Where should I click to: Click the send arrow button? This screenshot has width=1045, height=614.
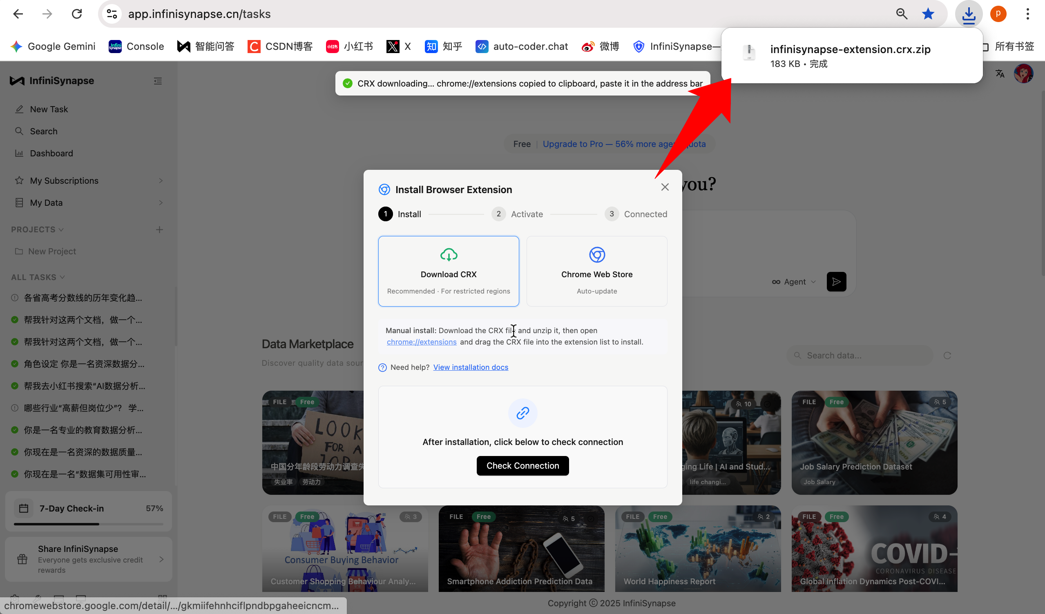pos(836,282)
